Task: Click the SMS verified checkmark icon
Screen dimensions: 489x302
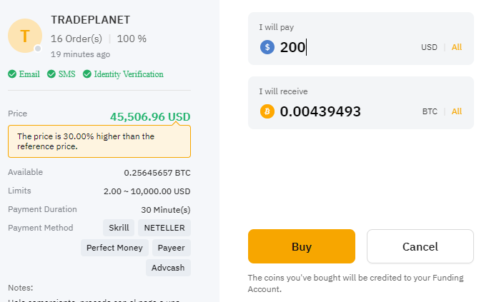Action: (51, 74)
